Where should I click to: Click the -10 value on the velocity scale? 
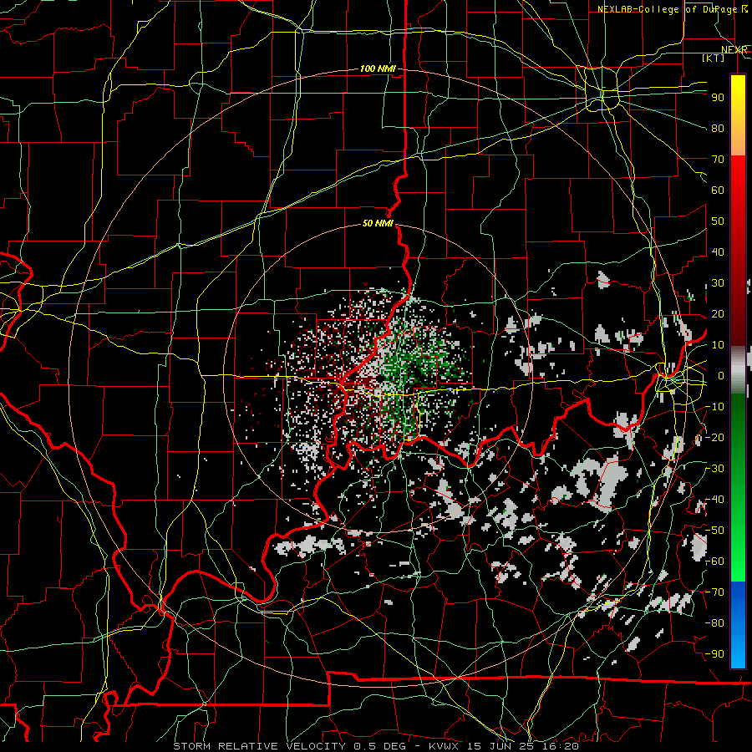[714, 407]
